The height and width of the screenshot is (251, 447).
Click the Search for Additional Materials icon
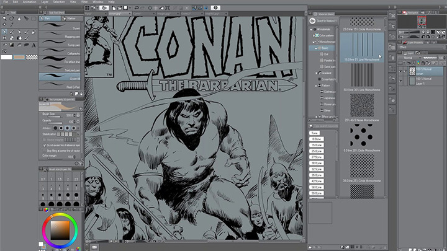312,20
